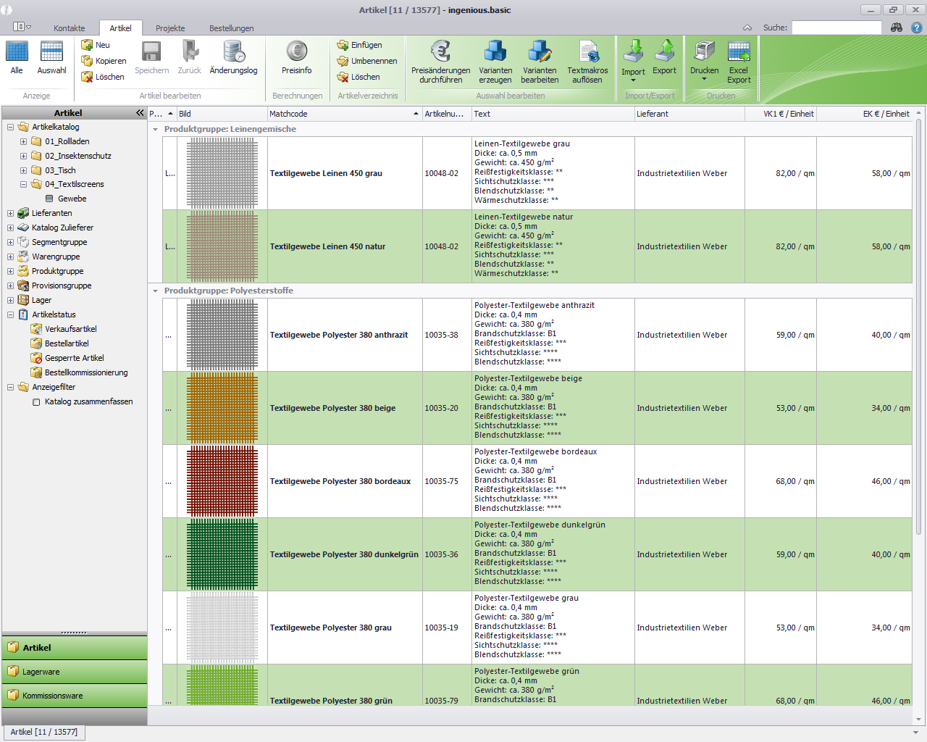Start Excel Export from ribbon
Viewport: 927px width, 742px height.
pos(739,51)
